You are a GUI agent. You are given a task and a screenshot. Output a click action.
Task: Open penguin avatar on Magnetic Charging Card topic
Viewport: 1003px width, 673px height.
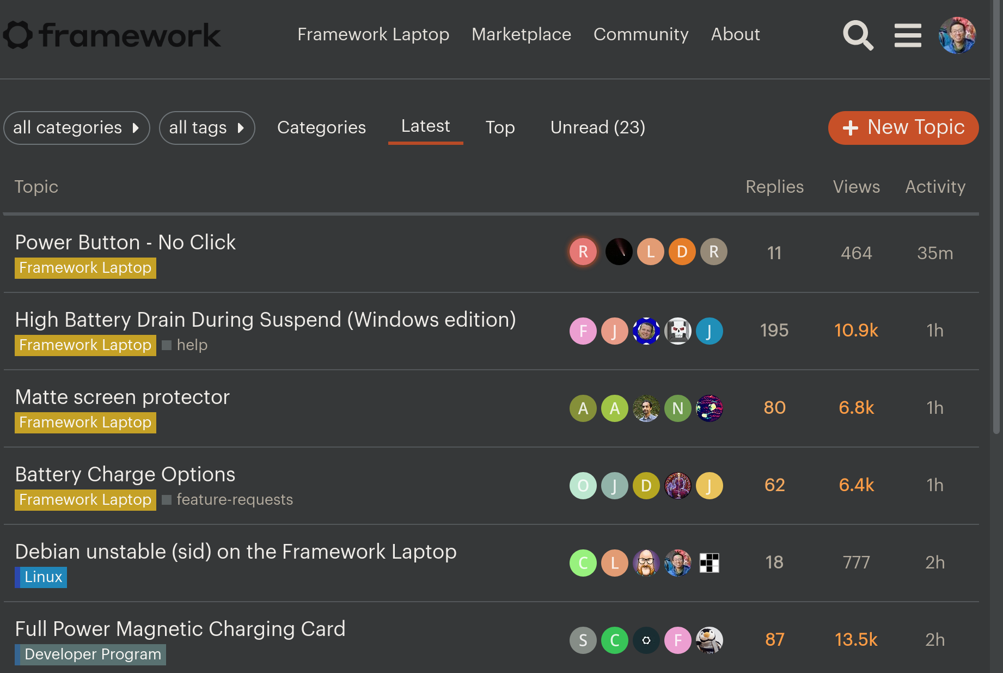[710, 640]
